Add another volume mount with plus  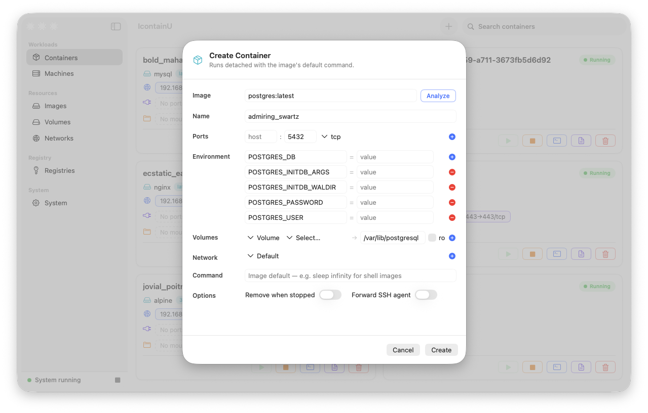452,238
